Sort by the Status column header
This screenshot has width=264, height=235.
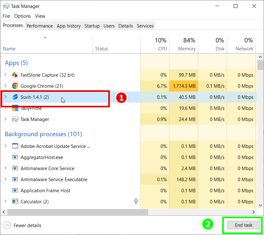(116, 45)
